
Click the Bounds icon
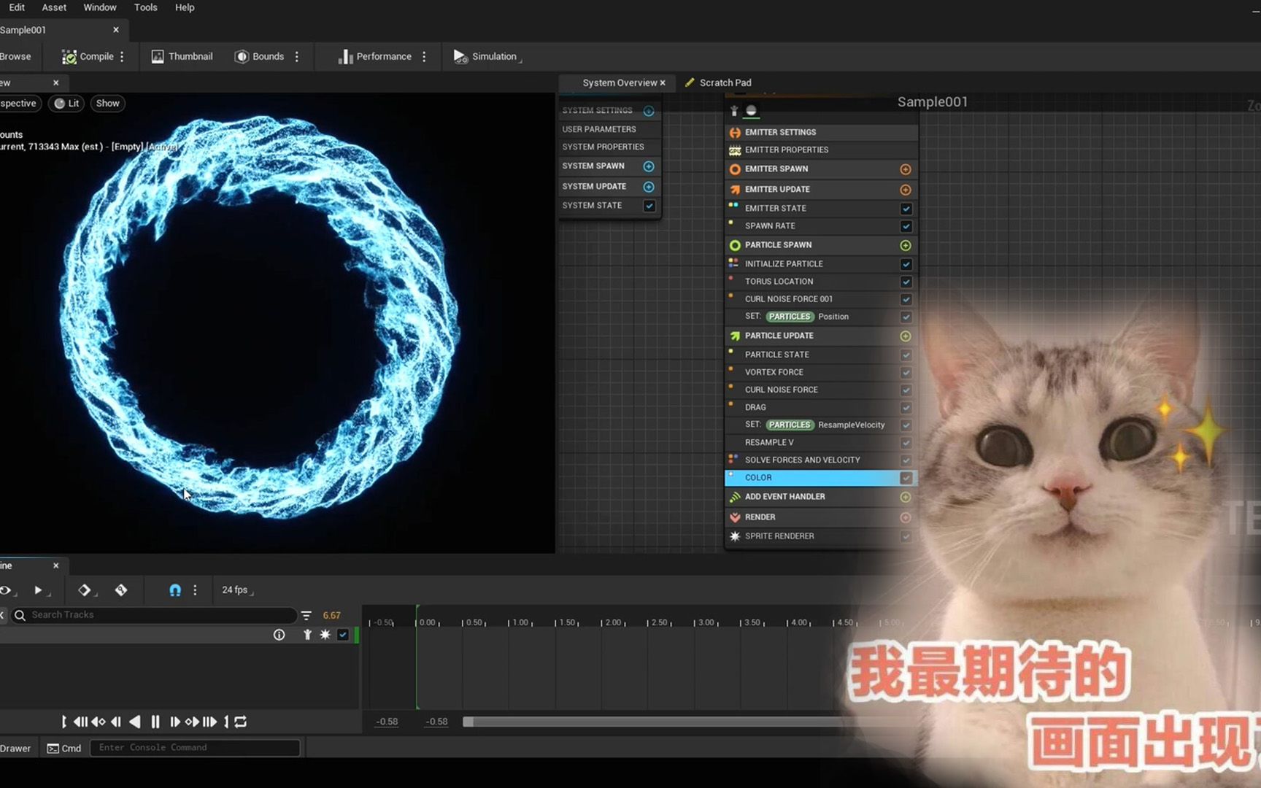(242, 56)
